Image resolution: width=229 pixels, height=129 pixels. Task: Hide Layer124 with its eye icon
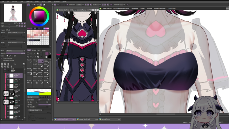(x=8, y=75)
